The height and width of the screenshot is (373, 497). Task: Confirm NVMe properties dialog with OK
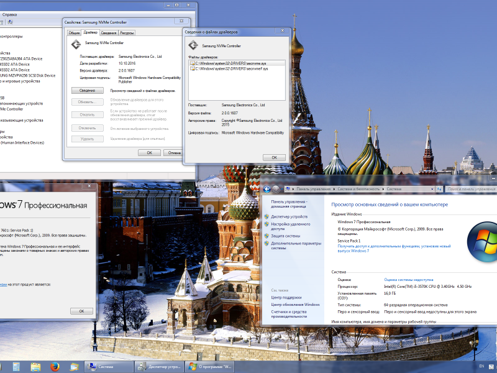click(x=149, y=152)
